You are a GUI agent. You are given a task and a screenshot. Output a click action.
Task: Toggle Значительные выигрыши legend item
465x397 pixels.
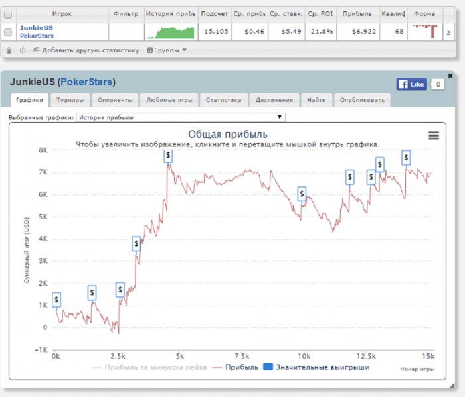(316, 367)
